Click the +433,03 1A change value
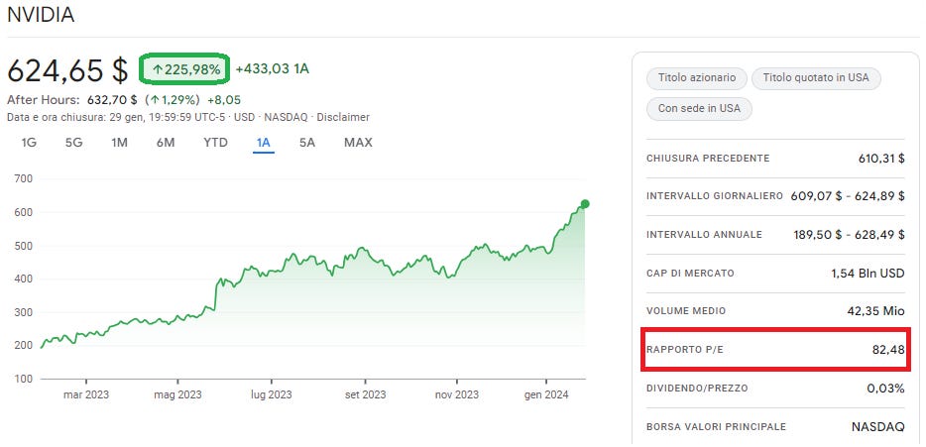This screenshot has height=447, width=926. tap(273, 69)
